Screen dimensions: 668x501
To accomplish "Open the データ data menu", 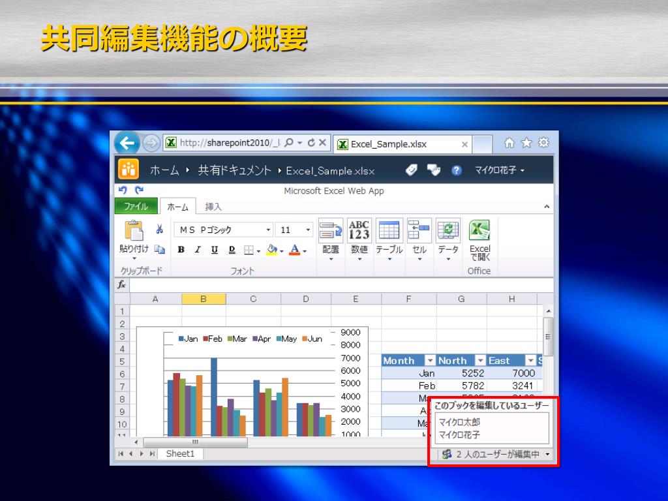I will pos(448,239).
